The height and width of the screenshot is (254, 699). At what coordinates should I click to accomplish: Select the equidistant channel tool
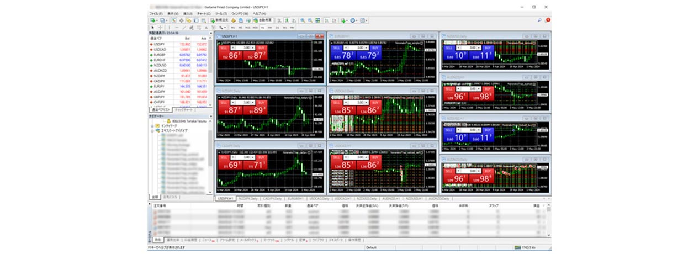191,27
